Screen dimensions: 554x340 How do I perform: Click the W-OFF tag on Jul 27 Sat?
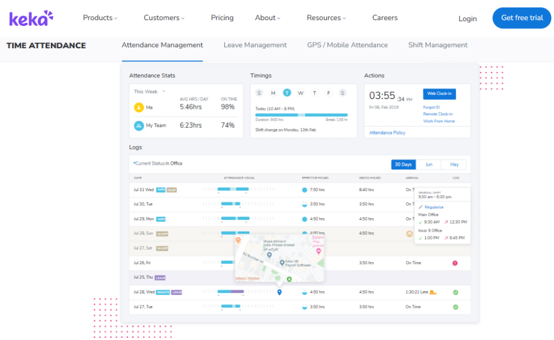(162, 249)
